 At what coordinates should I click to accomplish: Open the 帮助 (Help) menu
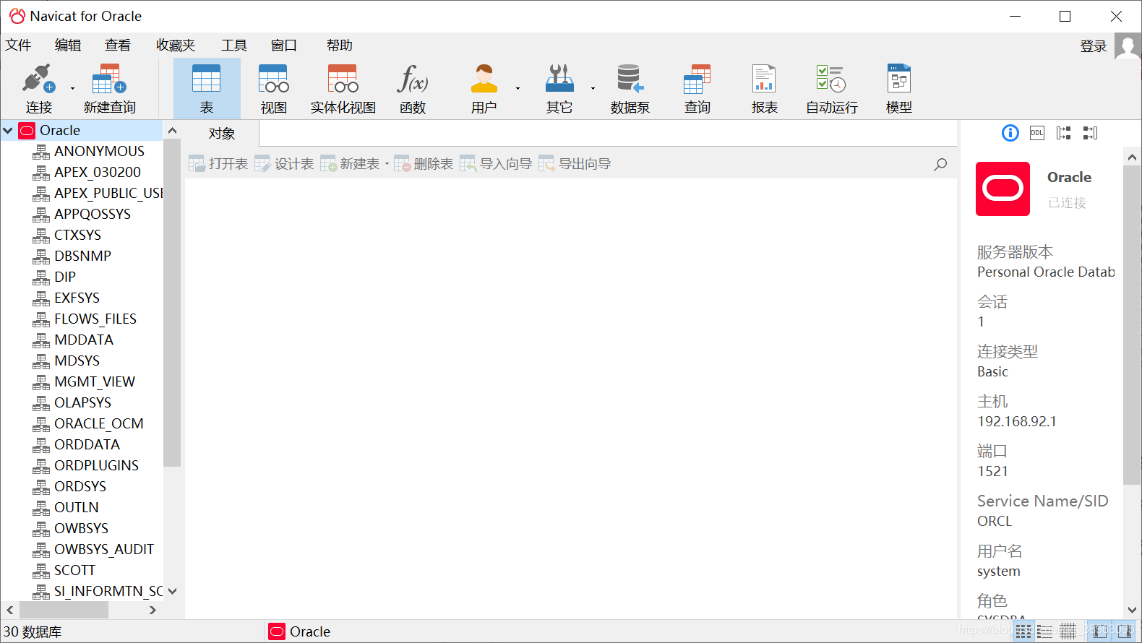(x=340, y=46)
